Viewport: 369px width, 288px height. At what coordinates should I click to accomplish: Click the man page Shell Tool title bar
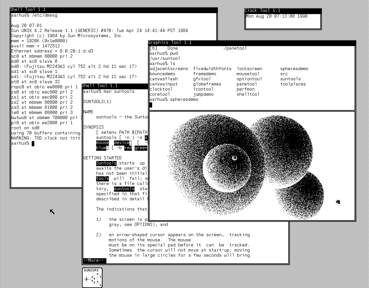pos(115,86)
